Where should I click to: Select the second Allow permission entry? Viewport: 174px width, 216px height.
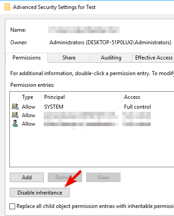pyautogui.click(x=92, y=115)
